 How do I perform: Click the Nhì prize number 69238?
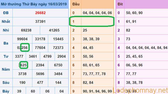pyautogui.click(x=26, y=30)
